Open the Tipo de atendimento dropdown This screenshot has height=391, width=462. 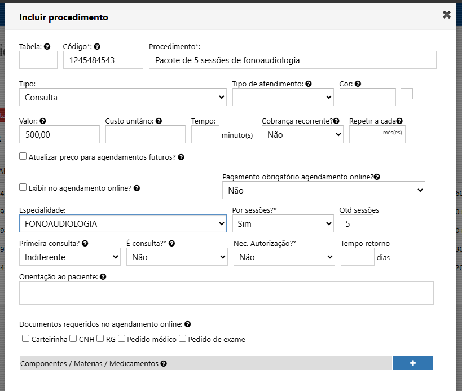pos(283,96)
